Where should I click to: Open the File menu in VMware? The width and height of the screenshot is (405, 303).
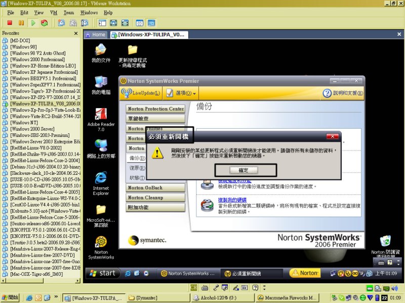tap(11, 13)
